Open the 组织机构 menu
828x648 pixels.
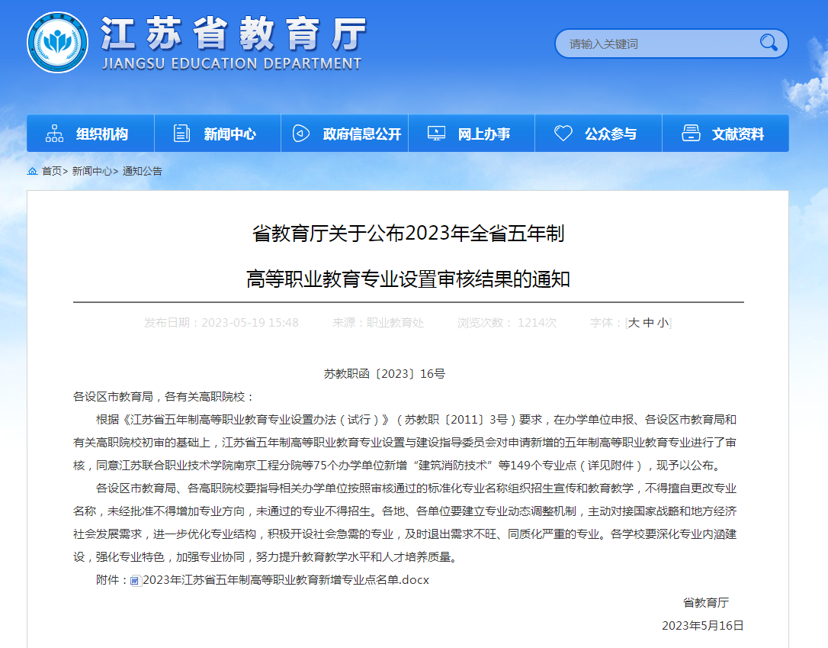[x=90, y=134]
